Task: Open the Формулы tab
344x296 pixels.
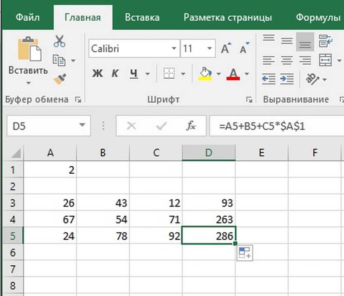Action: pyautogui.click(x=318, y=17)
